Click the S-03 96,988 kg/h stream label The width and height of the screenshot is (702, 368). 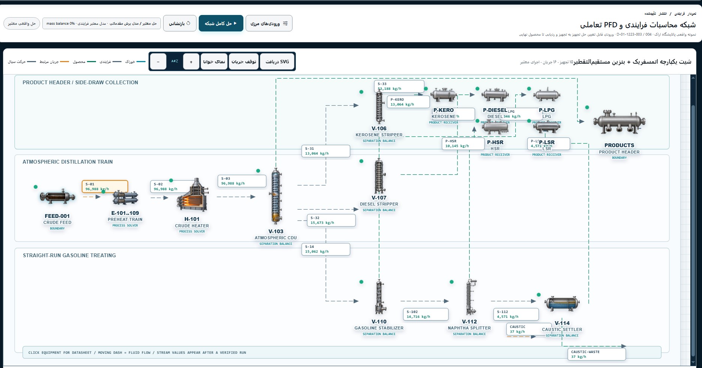242,181
